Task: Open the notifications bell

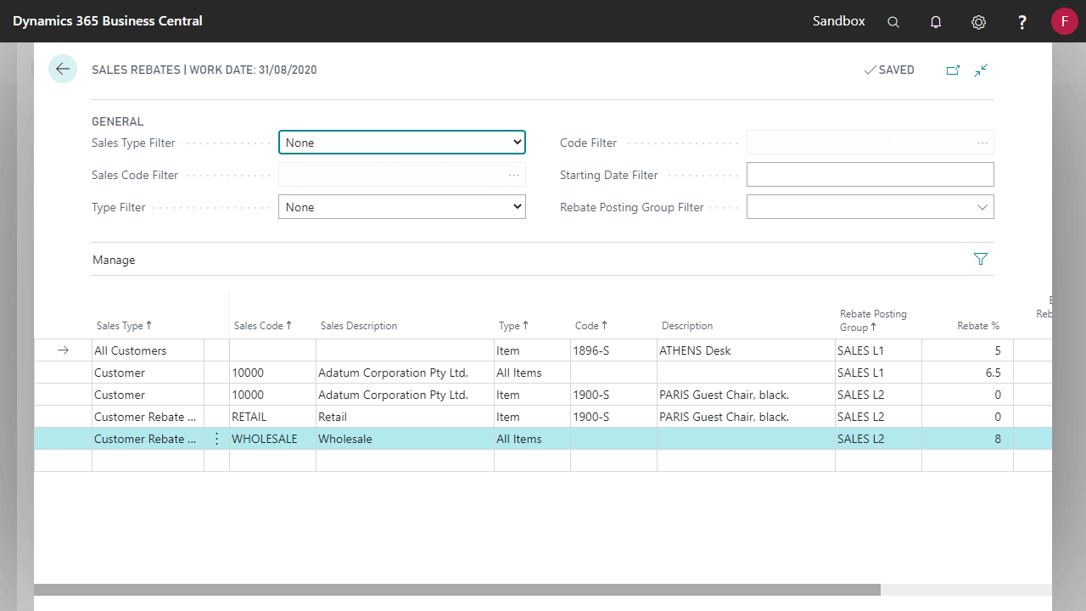Action: [936, 22]
